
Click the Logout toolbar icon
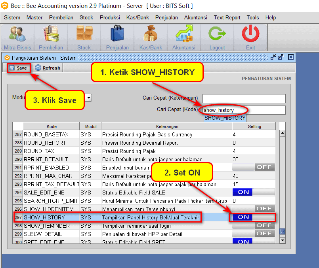click(217, 38)
